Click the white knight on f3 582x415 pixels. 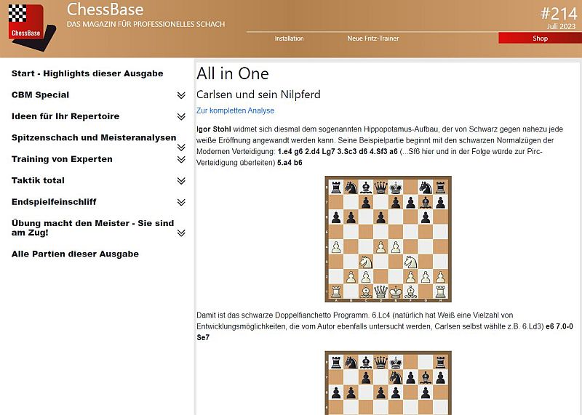tap(410, 262)
